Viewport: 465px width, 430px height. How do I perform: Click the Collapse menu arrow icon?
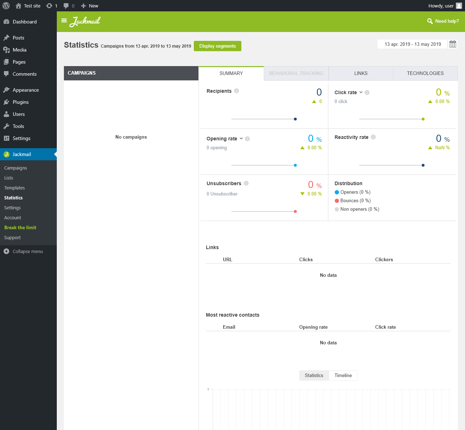tap(6, 251)
